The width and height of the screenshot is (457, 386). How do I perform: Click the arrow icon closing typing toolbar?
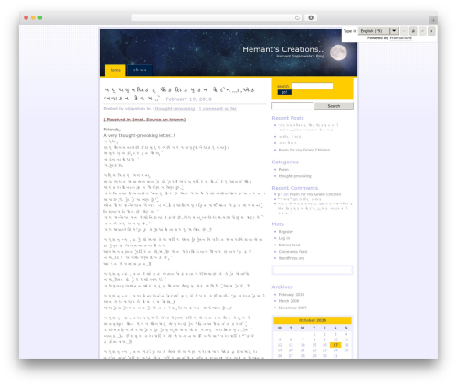(431, 31)
